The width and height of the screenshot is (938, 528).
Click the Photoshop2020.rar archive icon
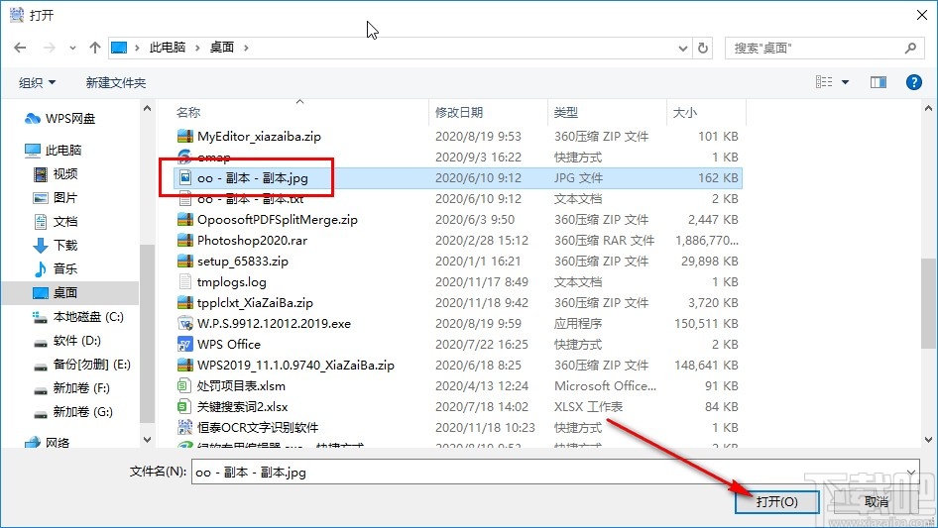point(184,241)
